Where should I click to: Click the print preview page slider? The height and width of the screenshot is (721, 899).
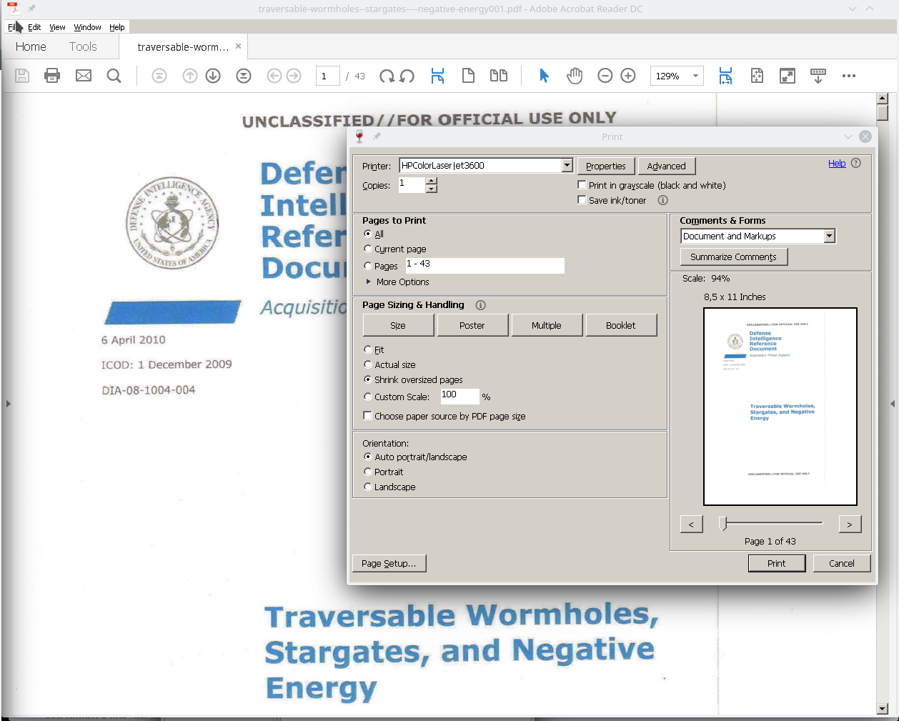click(x=772, y=524)
